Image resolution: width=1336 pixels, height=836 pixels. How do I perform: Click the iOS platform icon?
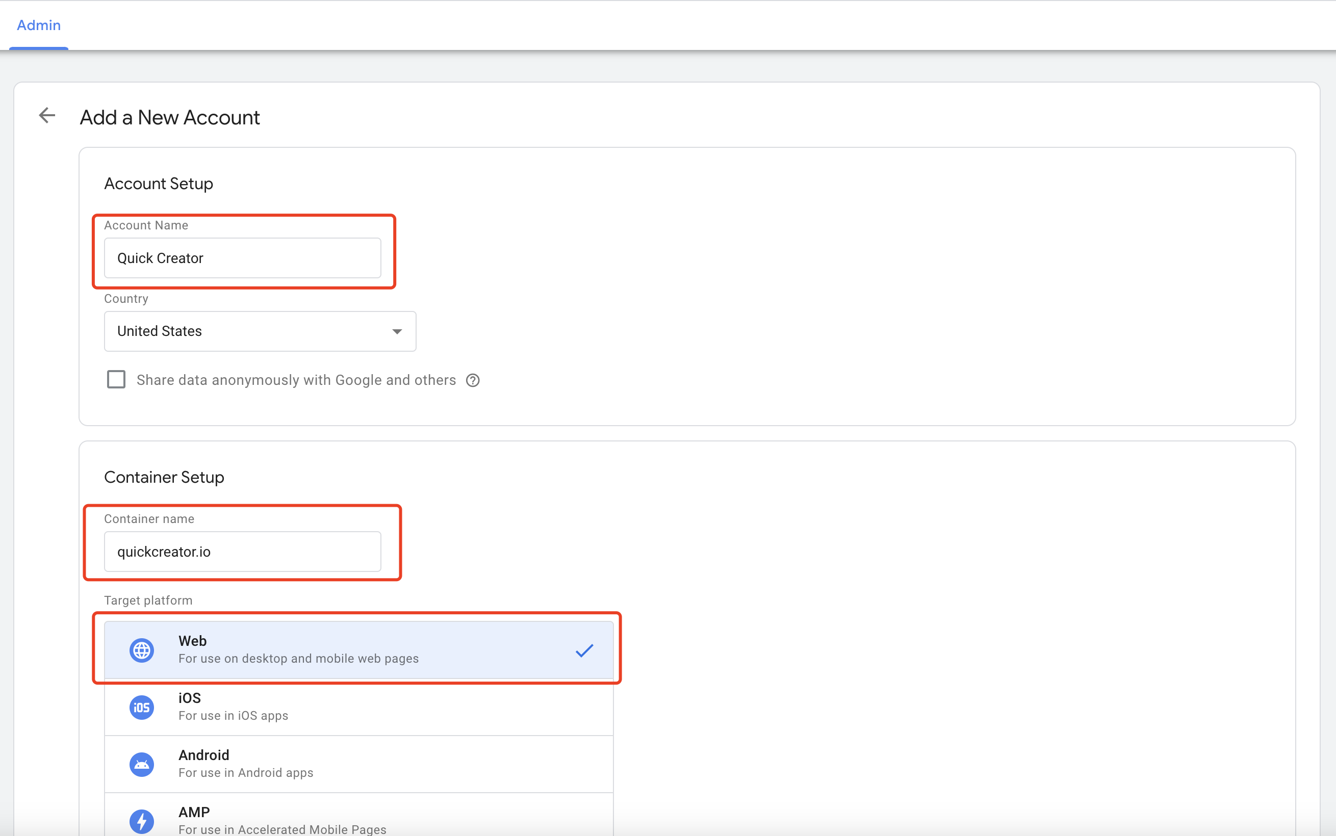142,707
